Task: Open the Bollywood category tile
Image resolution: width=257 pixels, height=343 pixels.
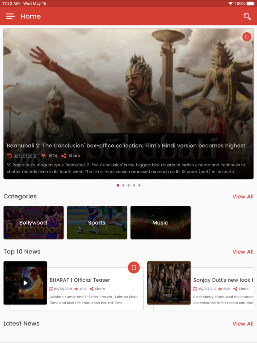Action: pos(33,223)
